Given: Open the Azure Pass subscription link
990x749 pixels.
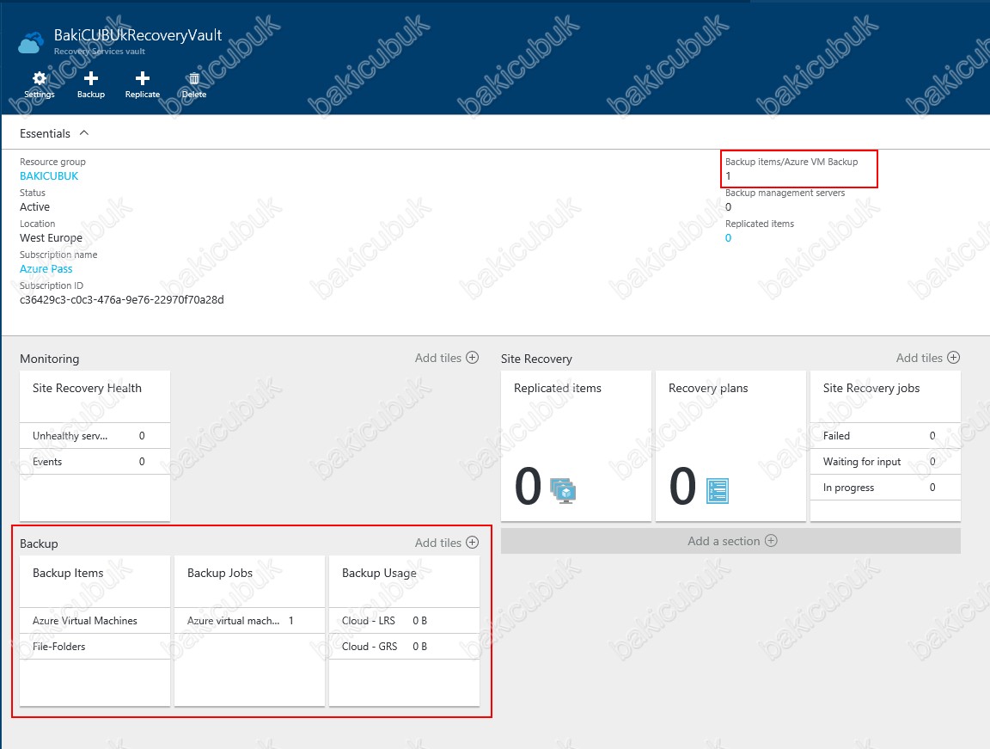Looking at the screenshot, I should point(46,269).
